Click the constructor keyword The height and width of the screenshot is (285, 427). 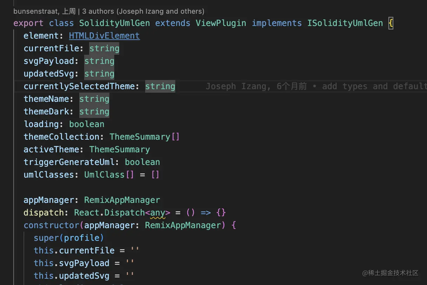[51, 225]
